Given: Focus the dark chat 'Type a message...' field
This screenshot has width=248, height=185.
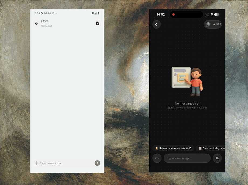Looking at the screenshot, I should (187, 158).
